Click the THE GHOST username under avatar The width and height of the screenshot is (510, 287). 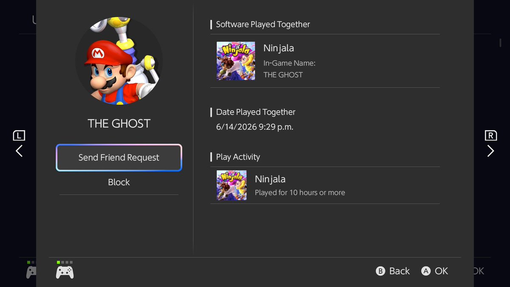pos(119,124)
